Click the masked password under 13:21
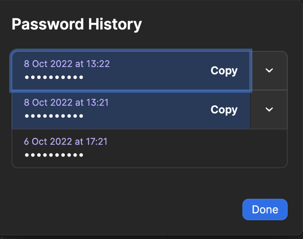Image resolution: width=303 pixels, height=239 pixels. [54, 116]
